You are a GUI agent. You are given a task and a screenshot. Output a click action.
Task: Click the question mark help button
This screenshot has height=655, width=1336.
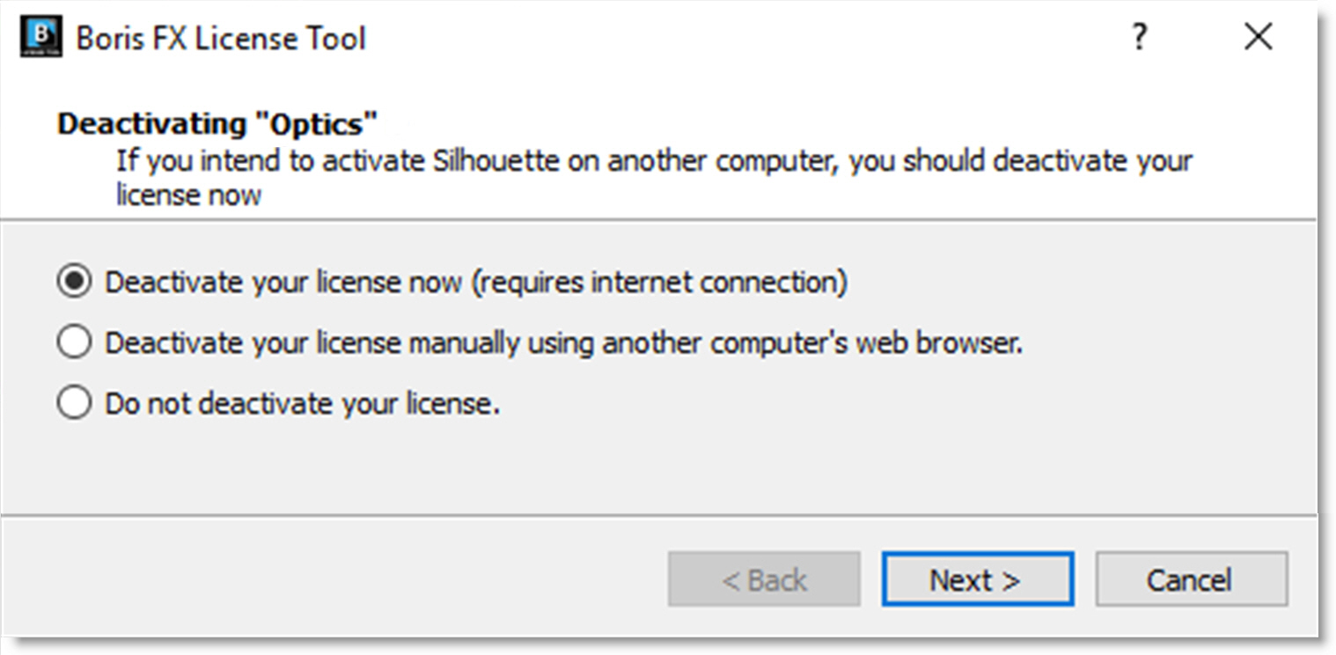[x=1140, y=38]
